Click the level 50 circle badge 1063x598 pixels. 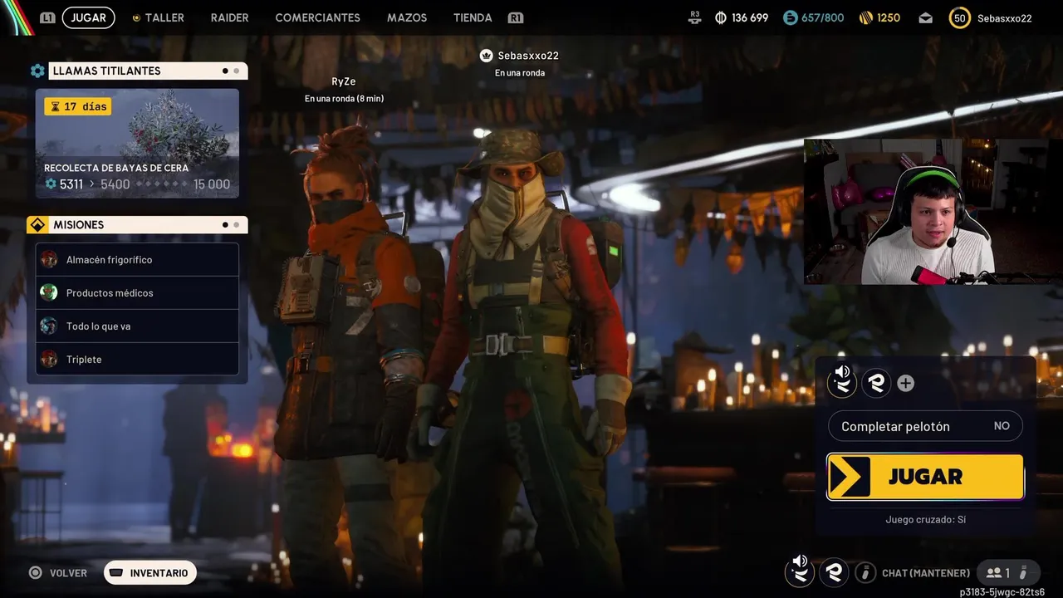[960, 17]
